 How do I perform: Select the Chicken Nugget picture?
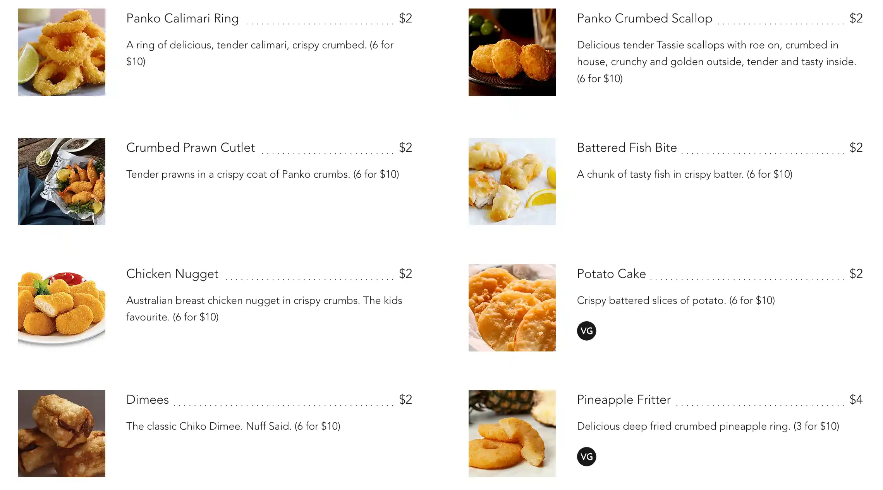click(x=62, y=308)
